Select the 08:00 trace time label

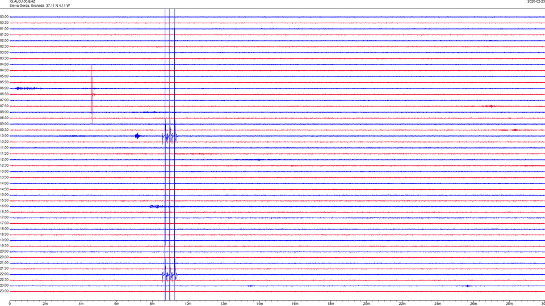click(x=4, y=112)
